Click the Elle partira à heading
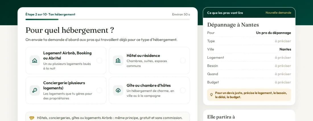This screenshot has width=313, height=121. point(221,117)
